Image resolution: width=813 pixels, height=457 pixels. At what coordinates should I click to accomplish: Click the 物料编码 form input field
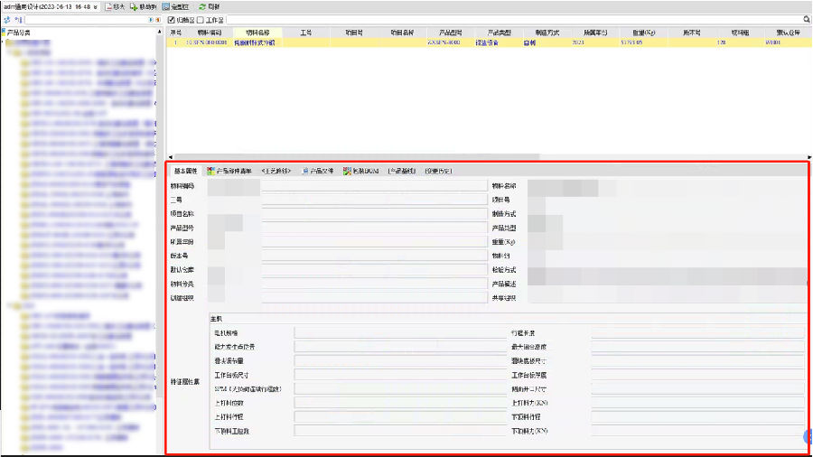click(x=348, y=185)
